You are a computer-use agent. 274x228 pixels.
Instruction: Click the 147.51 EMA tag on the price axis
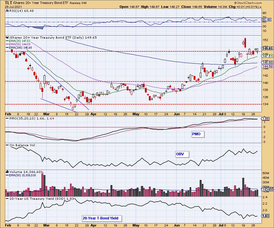click(x=267, y=56)
